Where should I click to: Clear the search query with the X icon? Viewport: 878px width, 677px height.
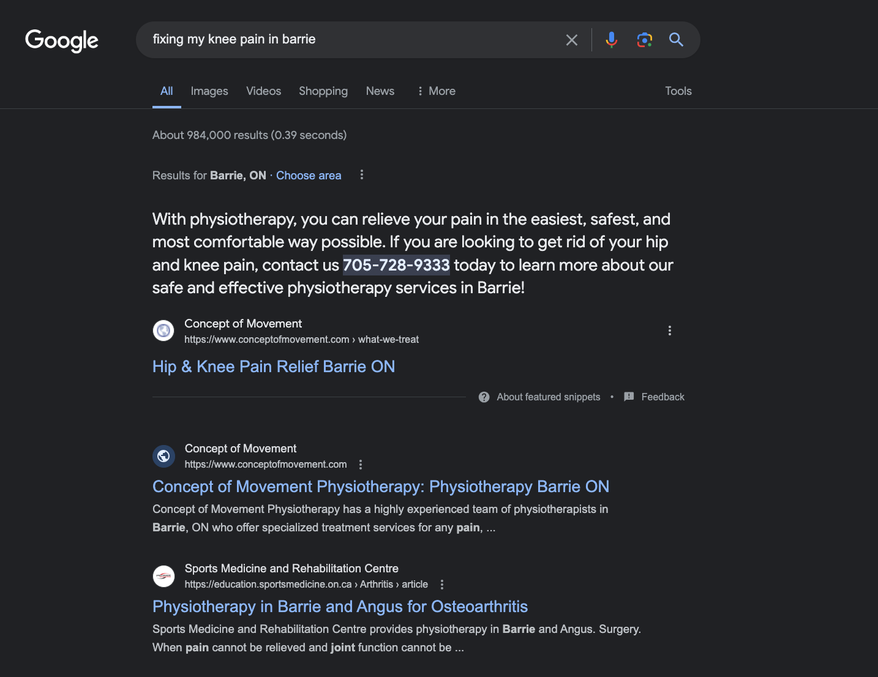[x=571, y=39]
